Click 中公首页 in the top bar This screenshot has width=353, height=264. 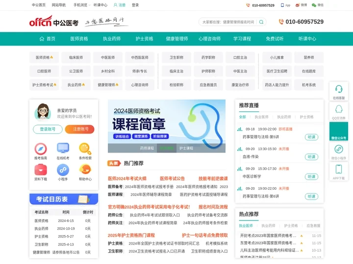39,5
